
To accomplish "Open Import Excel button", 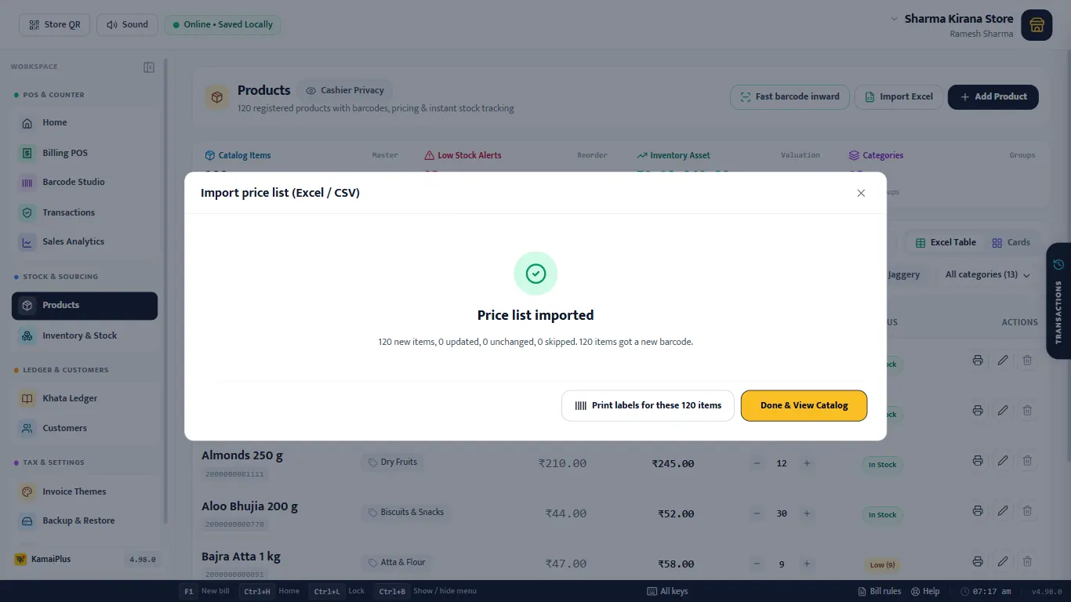I will pyautogui.click(x=899, y=97).
